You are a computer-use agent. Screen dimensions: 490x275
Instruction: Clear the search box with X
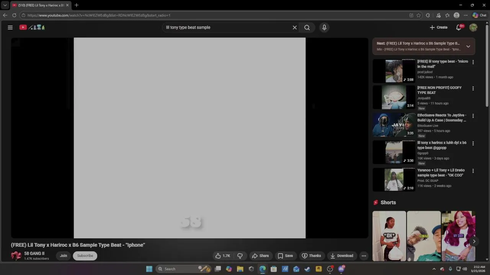(x=295, y=27)
